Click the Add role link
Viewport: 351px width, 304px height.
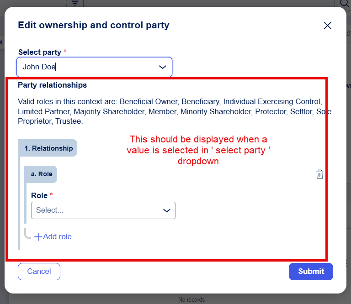[x=57, y=236]
